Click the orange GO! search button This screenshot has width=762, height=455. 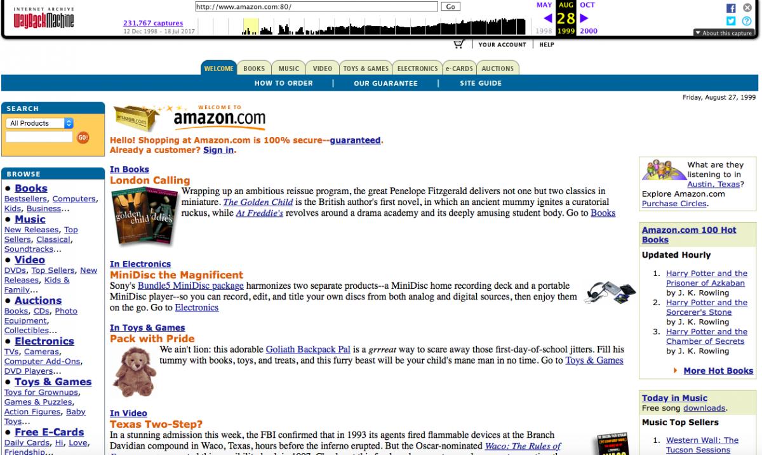click(83, 137)
